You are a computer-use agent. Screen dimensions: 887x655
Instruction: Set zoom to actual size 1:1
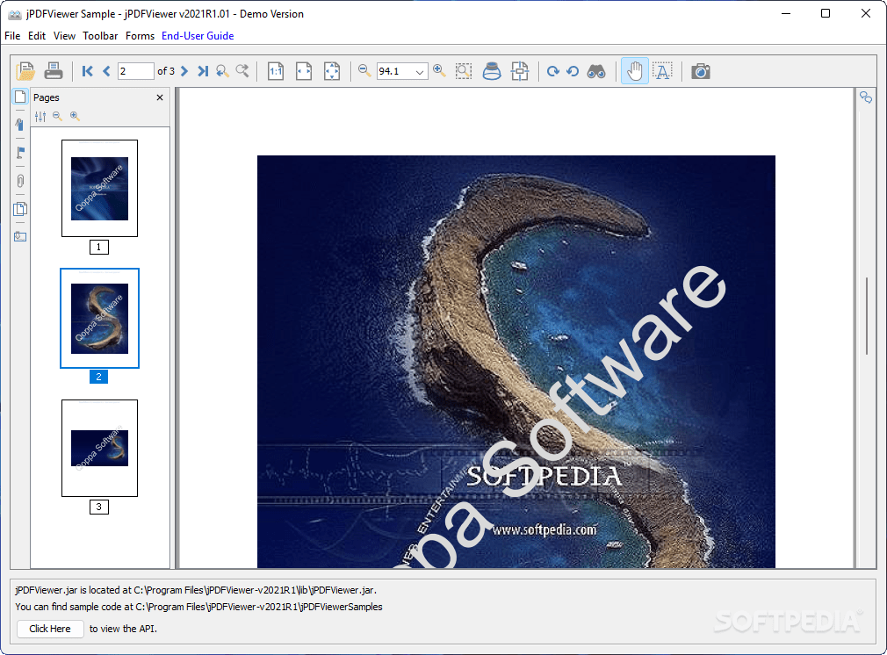click(276, 71)
